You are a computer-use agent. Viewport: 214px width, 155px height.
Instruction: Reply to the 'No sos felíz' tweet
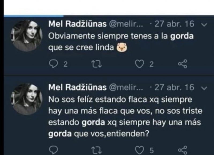(54, 150)
